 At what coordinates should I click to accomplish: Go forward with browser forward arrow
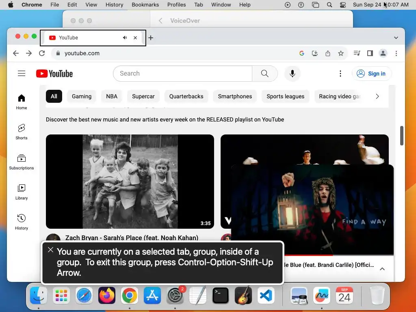[x=29, y=53]
